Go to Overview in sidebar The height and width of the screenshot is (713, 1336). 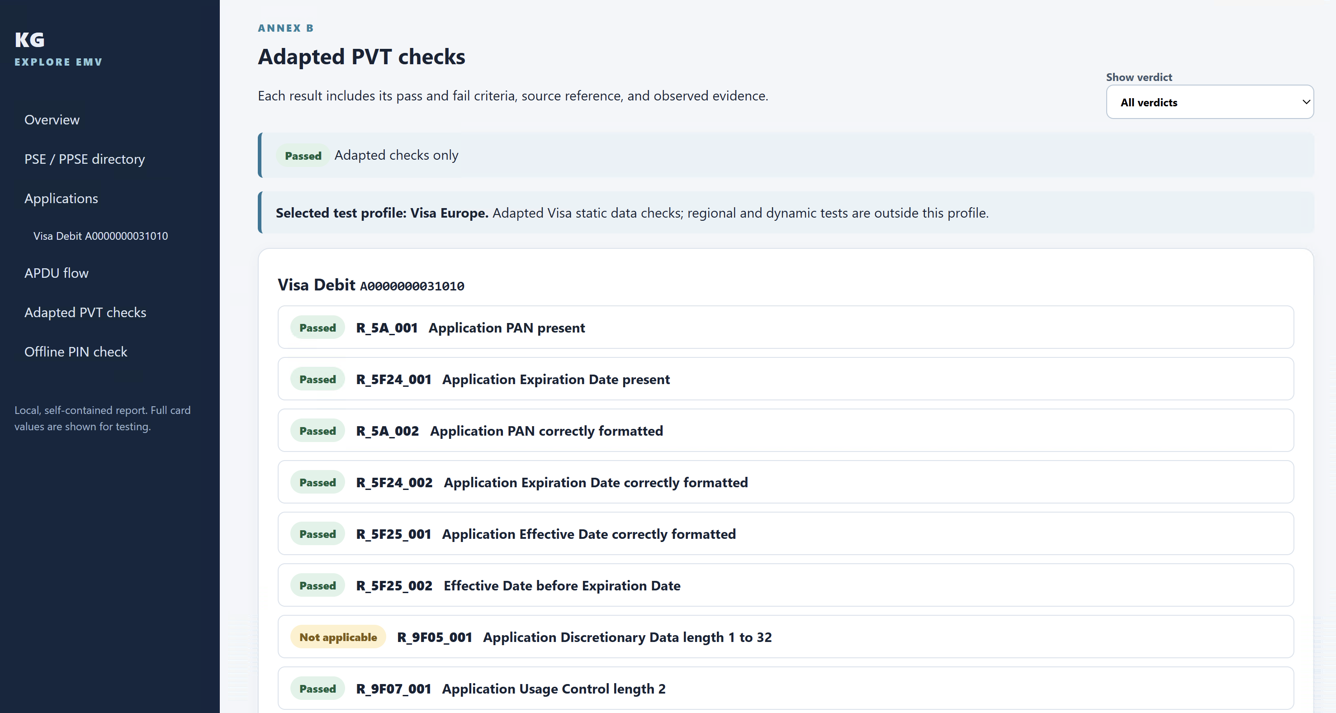pos(52,120)
